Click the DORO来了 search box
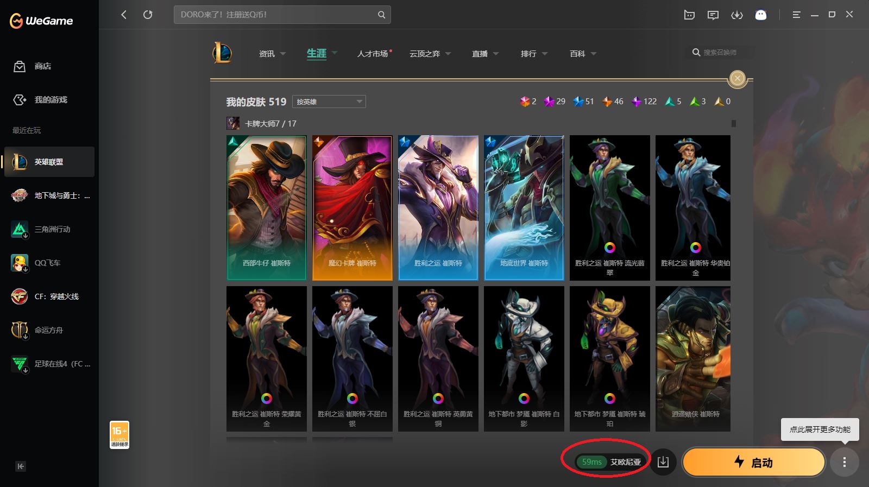Viewport: 869px width, 487px height. point(282,15)
